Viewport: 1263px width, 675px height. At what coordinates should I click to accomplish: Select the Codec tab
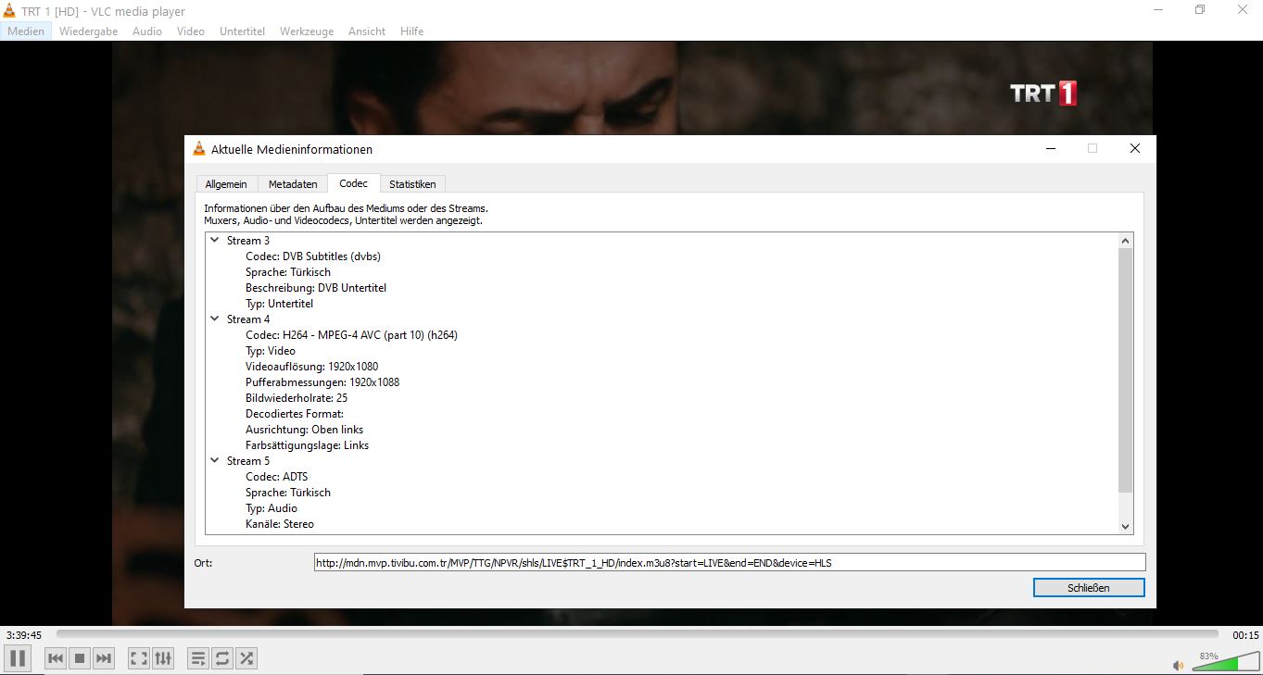click(353, 183)
